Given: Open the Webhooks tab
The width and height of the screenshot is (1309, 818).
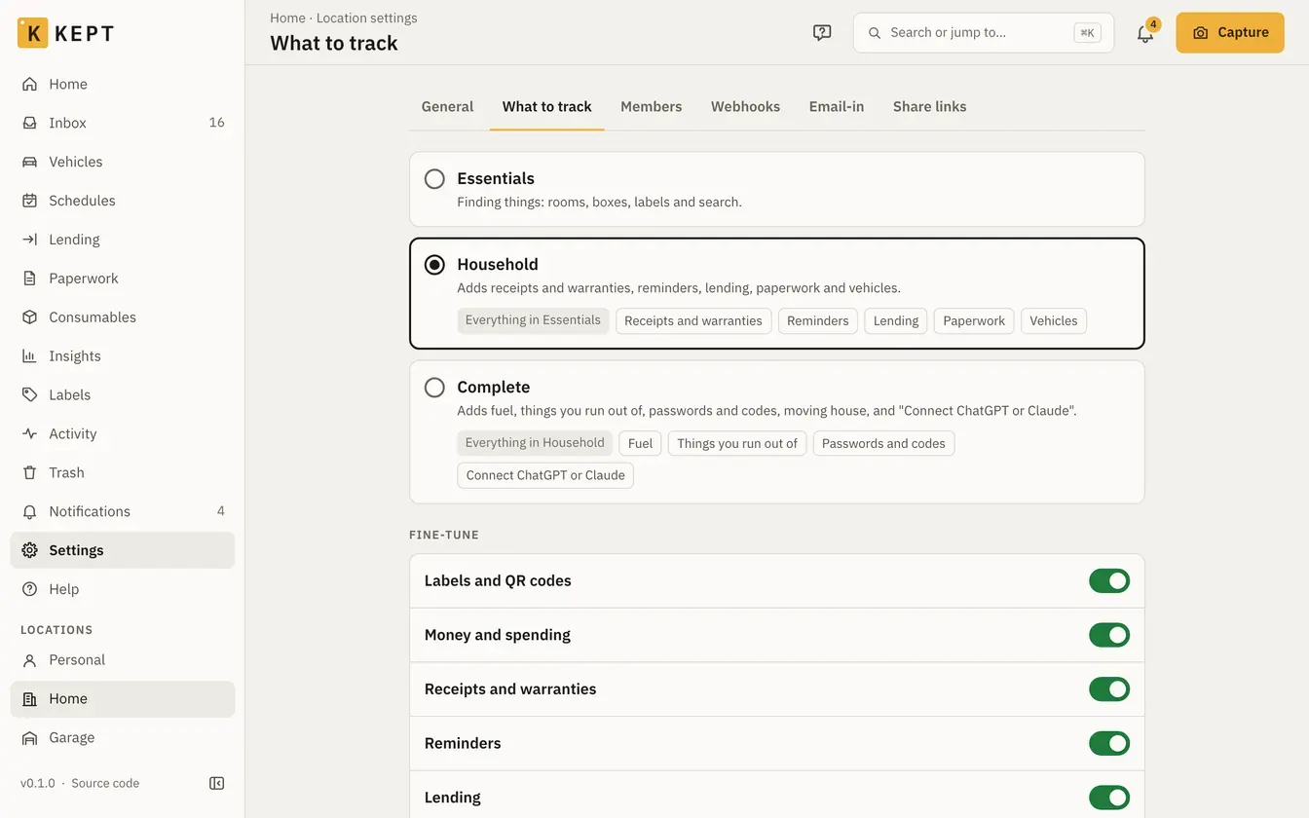Looking at the screenshot, I should tap(745, 107).
